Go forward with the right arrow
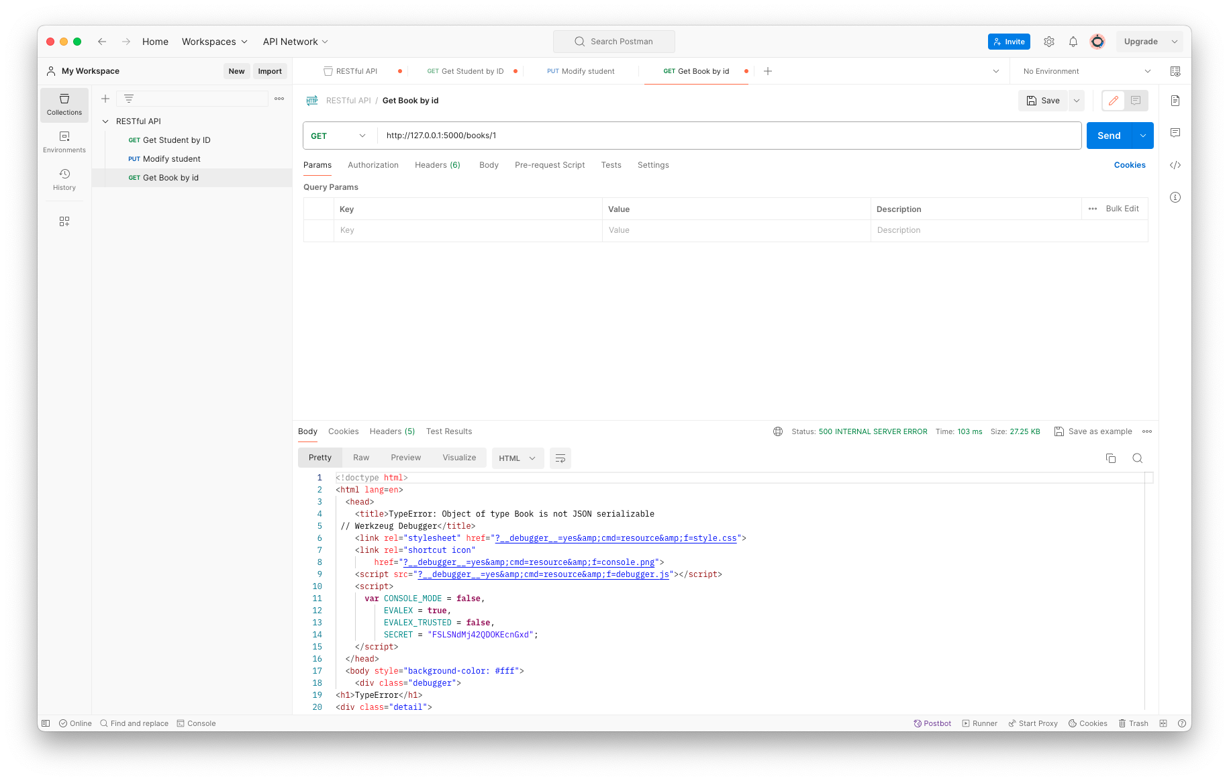Viewport: 1229px width, 781px height. [126, 42]
